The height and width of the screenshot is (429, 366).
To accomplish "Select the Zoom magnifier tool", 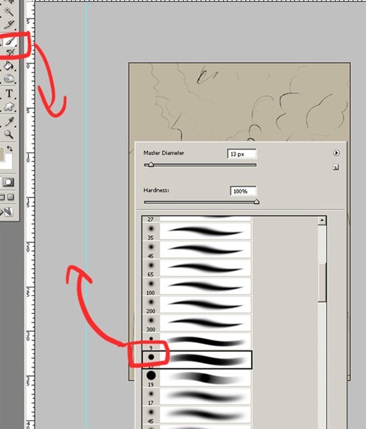I will [9, 134].
